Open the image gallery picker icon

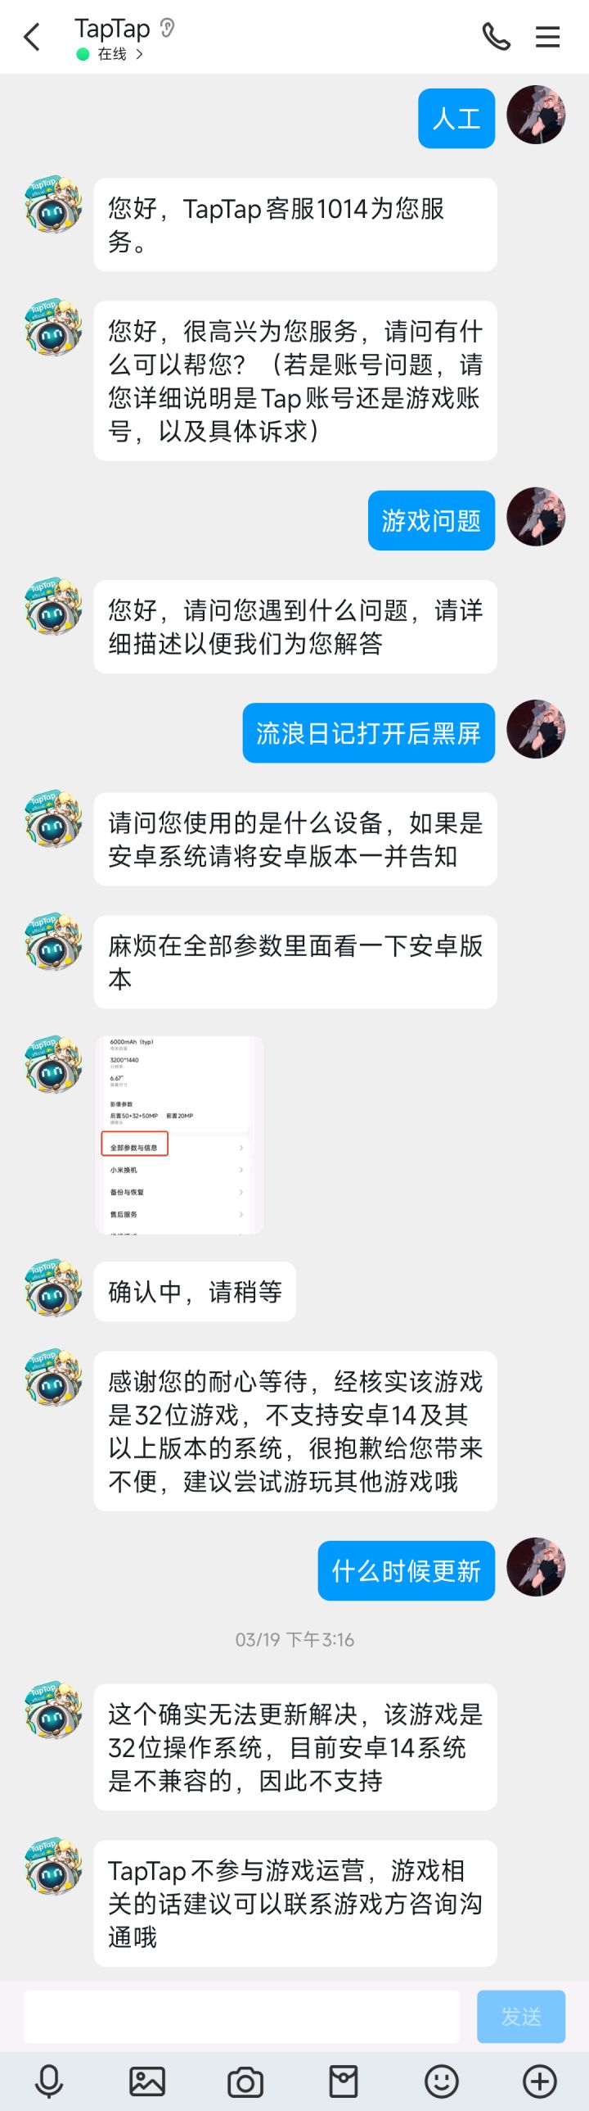(x=147, y=2082)
